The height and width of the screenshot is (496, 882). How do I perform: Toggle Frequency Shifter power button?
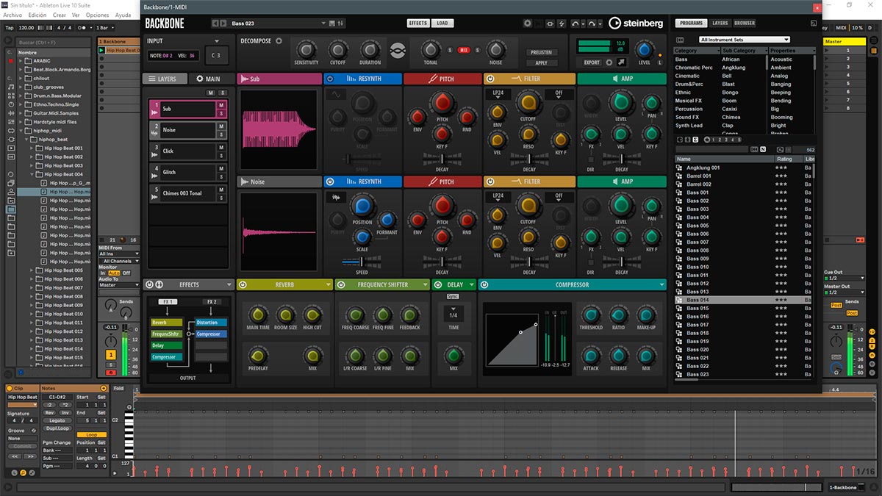click(x=341, y=284)
